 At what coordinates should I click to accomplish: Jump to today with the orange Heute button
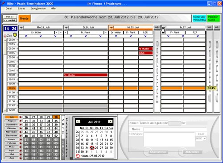(25, 18)
